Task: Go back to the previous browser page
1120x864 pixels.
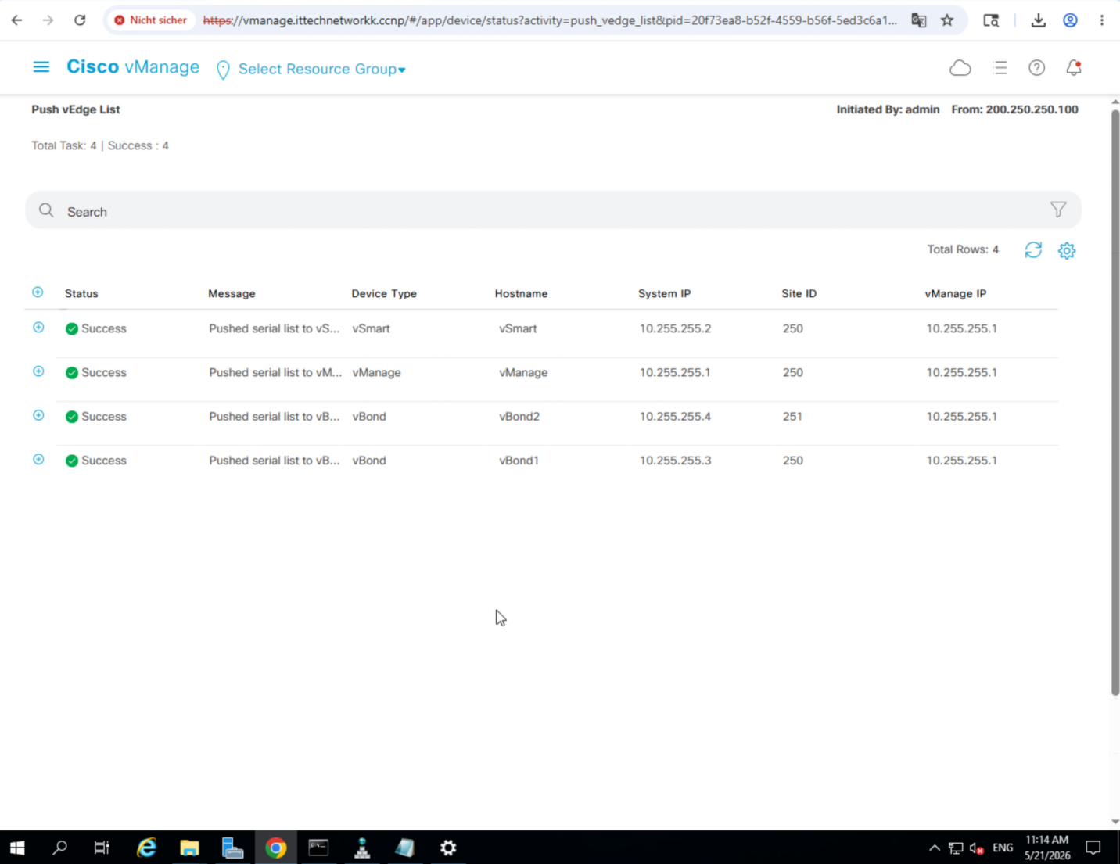Action: (x=17, y=20)
